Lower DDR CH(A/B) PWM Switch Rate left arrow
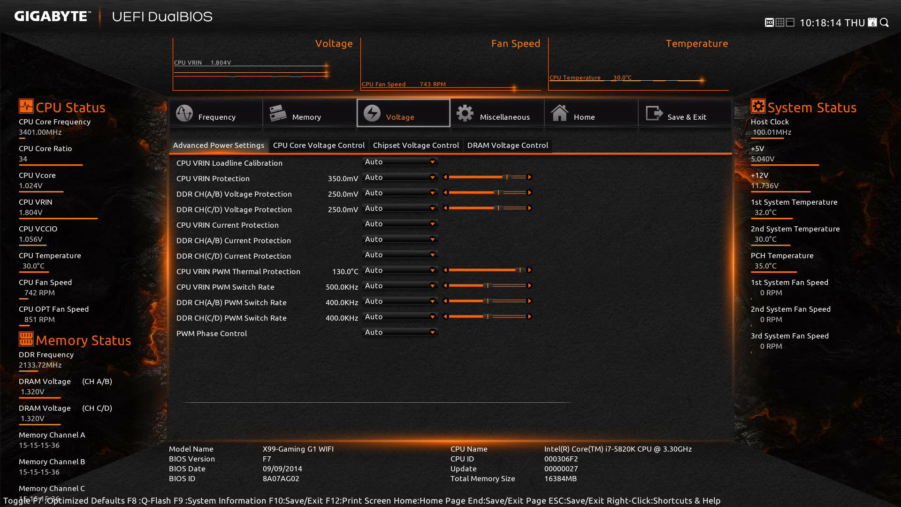This screenshot has height=507, width=901. pyautogui.click(x=445, y=301)
